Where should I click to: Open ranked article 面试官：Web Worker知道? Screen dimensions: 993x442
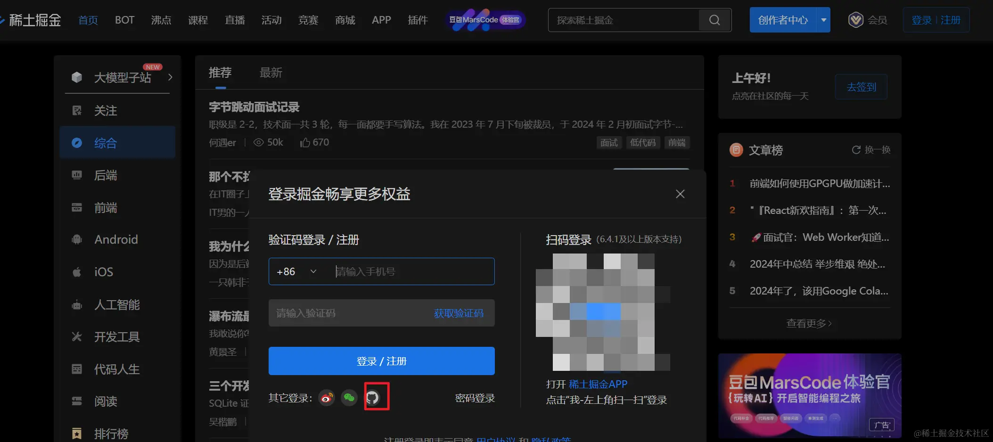tap(820, 237)
